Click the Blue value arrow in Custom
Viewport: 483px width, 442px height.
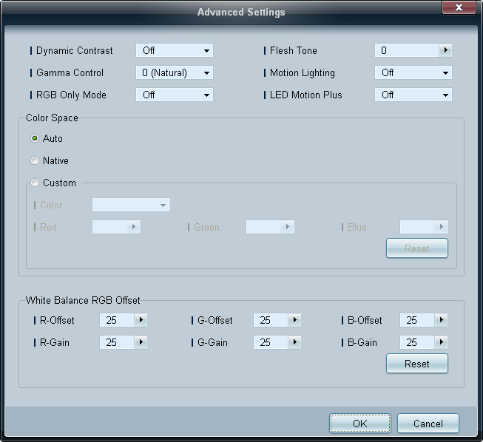pyautogui.click(x=441, y=227)
